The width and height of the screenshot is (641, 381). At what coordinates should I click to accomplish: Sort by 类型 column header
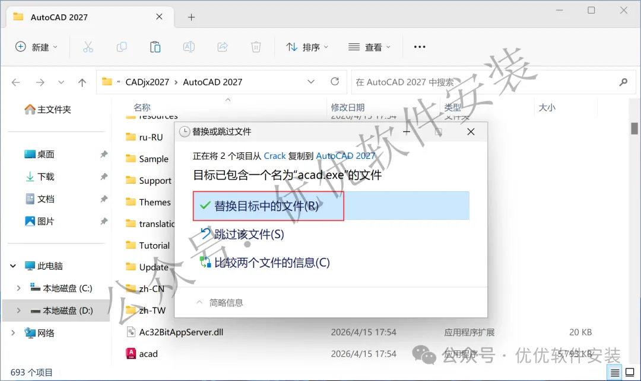click(x=452, y=107)
